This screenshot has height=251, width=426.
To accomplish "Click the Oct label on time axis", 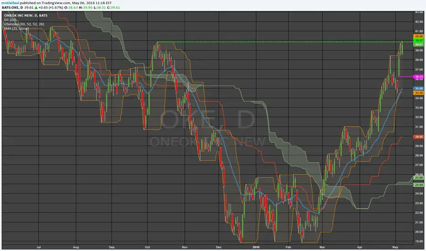I will pyautogui.click(x=147, y=247).
